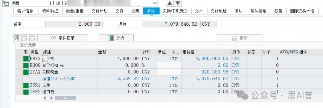Click the 分析 analysis button
The width and height of the screenshot is (323, 108).
116,38
